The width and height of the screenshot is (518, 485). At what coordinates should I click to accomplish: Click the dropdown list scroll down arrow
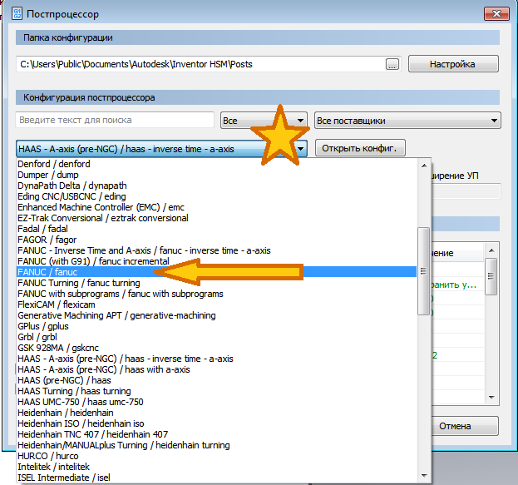pyautogui.click(x=425, y=476)
